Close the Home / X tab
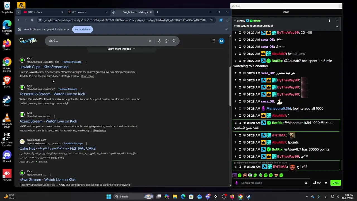Image resolution: width=357 pixels, height=201 pixels. pos(107,12)
